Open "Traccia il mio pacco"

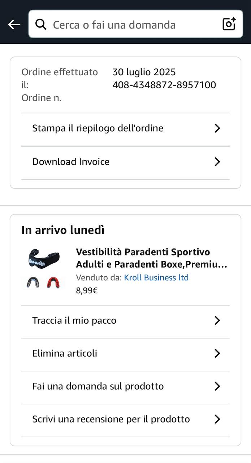tap(74, 320)
